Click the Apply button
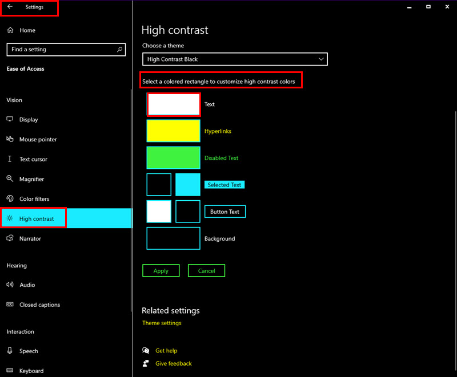 [x=161, y=271]
